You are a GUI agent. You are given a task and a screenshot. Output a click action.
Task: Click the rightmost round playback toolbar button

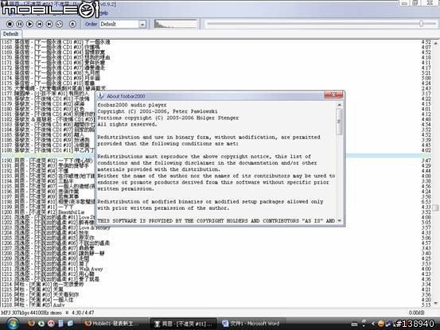[x=72, y=24]
